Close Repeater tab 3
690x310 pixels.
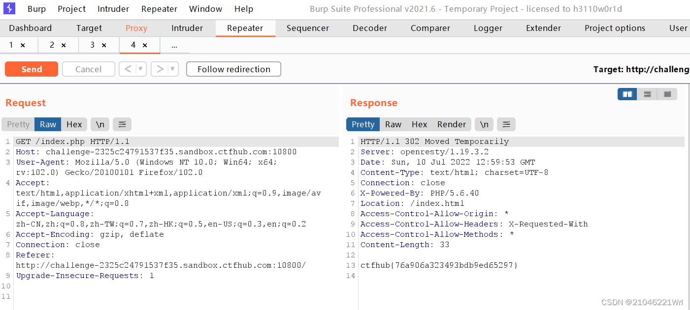tap(104, 45)
